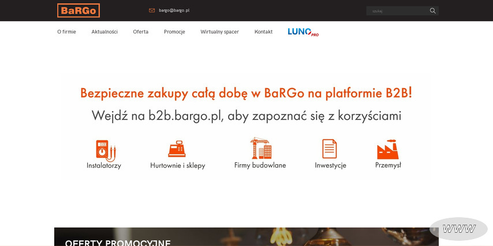Open the Oferty promocyjne banner
This screenshot has width=493, height=246.
[246, 237]
